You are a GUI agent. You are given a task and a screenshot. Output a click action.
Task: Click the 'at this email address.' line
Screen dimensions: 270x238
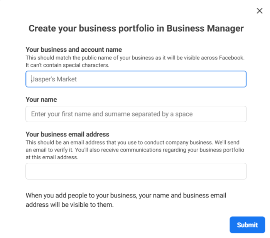pyautogui.click(x=52, y=157)
